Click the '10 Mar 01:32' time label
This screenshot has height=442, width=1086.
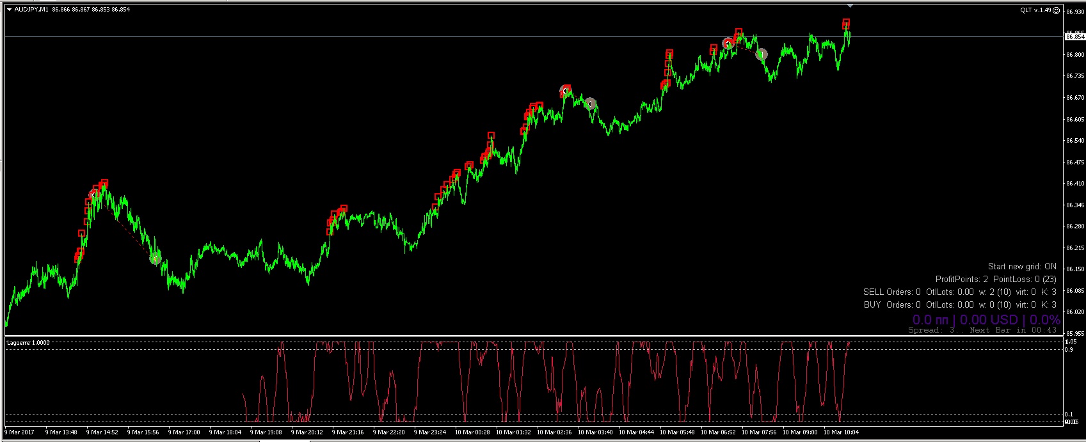[x=513, y=432]
